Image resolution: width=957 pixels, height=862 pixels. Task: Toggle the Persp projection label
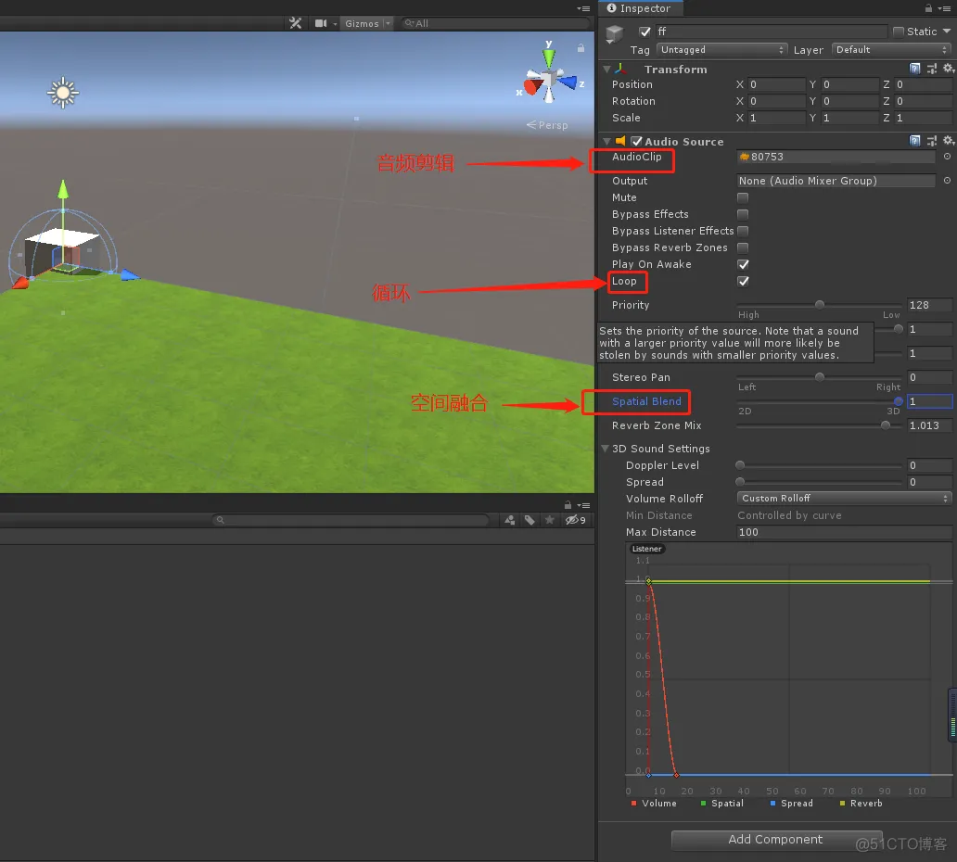click(547, 125)
